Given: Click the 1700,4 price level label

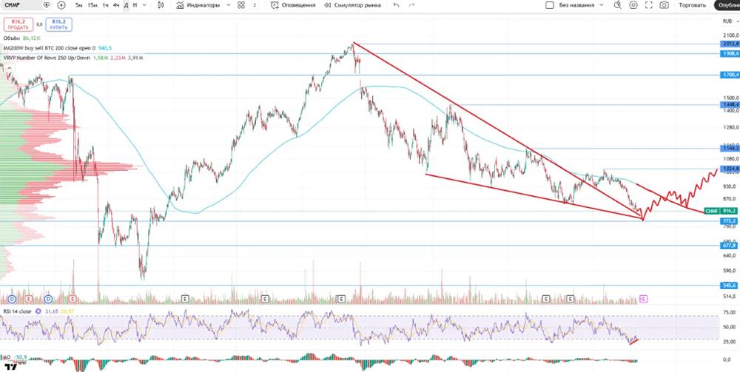Looking at the screenshot, I should 730,75.
